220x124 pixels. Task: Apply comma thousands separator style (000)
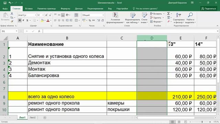click(93, 20)
